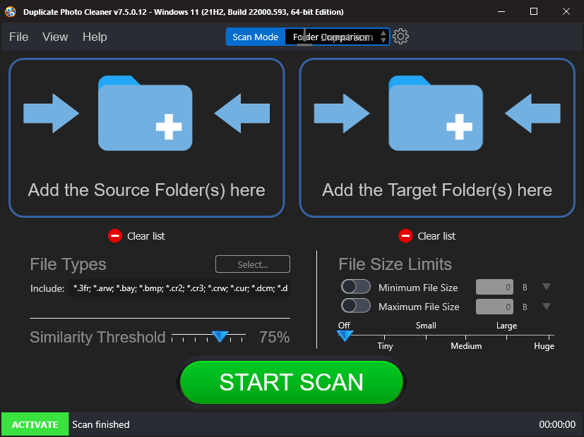Click the Tiny size label
The width and height of the screenshot is (584, 437).
tap(385, 346)
